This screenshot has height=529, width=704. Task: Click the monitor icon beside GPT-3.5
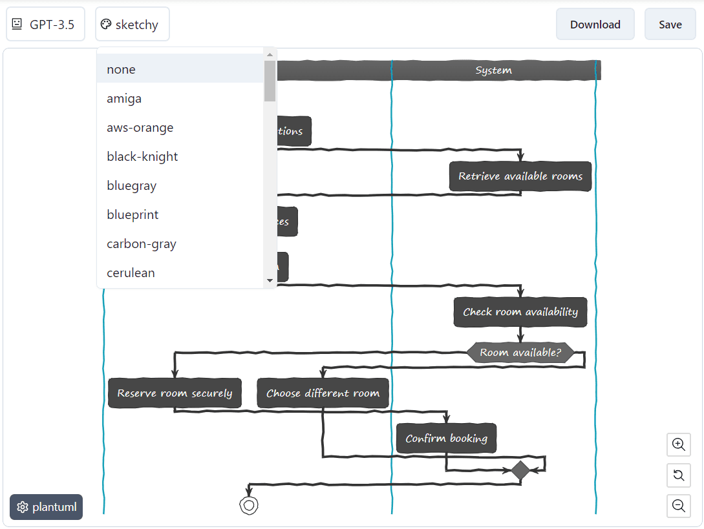pyautogui.click(x=16, y=23)
